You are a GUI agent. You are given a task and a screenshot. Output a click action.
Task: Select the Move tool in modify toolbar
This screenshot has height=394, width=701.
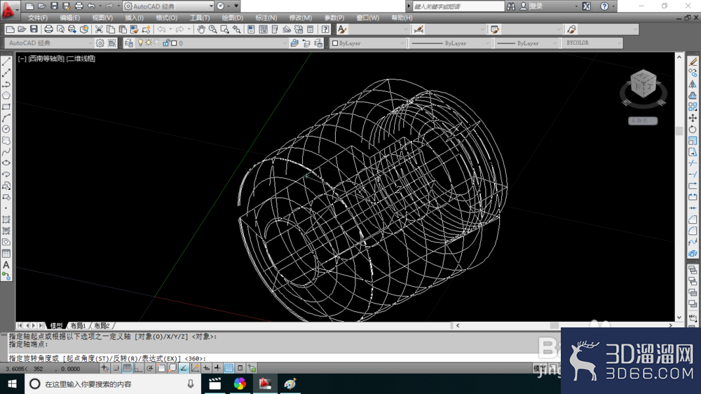[693, 118]
